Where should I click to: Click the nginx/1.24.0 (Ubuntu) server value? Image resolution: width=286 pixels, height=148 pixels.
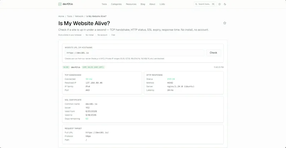pyautogui.click(x=181, y=86)
